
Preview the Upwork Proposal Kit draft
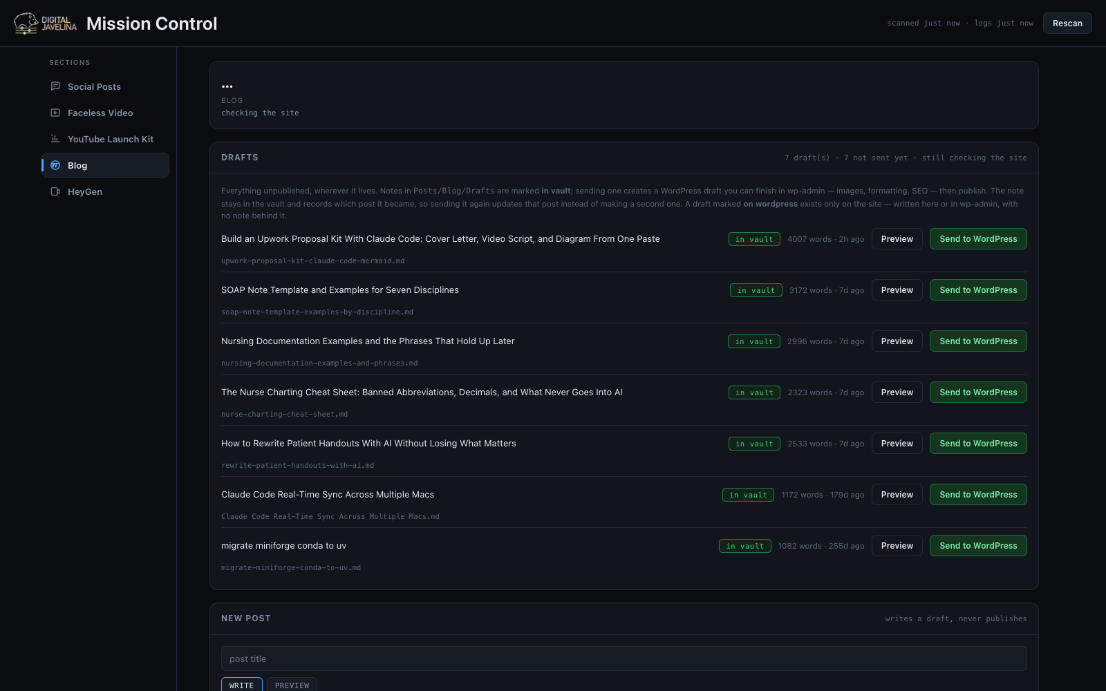pyautogui.click(x=897, y=239)
